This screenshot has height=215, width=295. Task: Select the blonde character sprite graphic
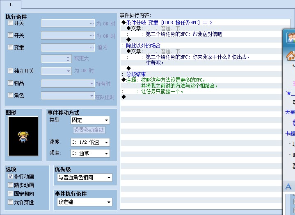[x=23, y=136]
